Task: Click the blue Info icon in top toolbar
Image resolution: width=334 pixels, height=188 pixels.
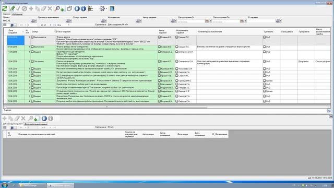Action: (83, 8)
